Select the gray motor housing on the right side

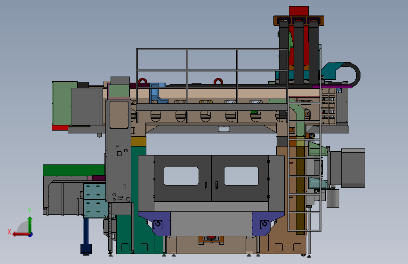point(353,168)
